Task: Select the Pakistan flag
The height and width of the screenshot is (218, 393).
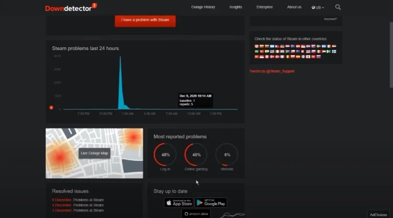Action: point(329,52)
